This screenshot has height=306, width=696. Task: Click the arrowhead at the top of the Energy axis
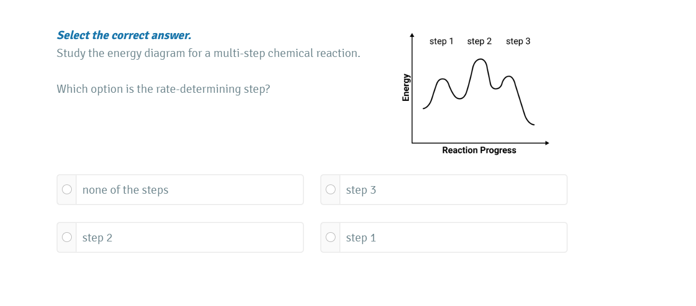412,35
